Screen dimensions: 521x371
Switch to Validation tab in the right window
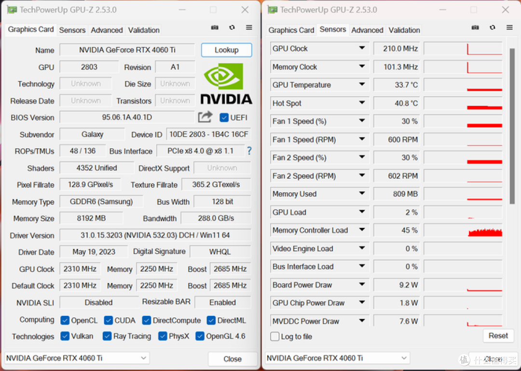(404, 30)
